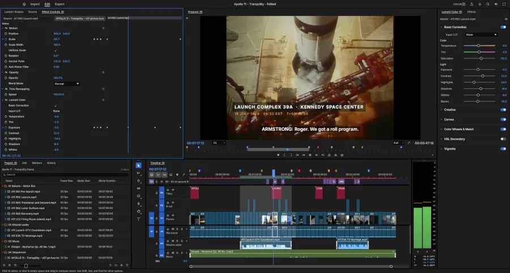This screenshot has height=273, width=510.
Task: Toggle the Basic Correction switch
Action: pos(503,27)
